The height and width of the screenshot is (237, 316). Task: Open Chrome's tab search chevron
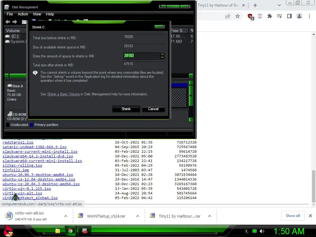279,5
